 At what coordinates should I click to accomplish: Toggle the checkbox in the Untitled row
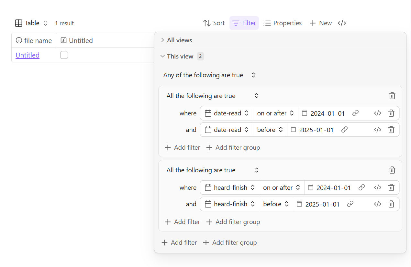pyautogui.click(x=64, y=55)
